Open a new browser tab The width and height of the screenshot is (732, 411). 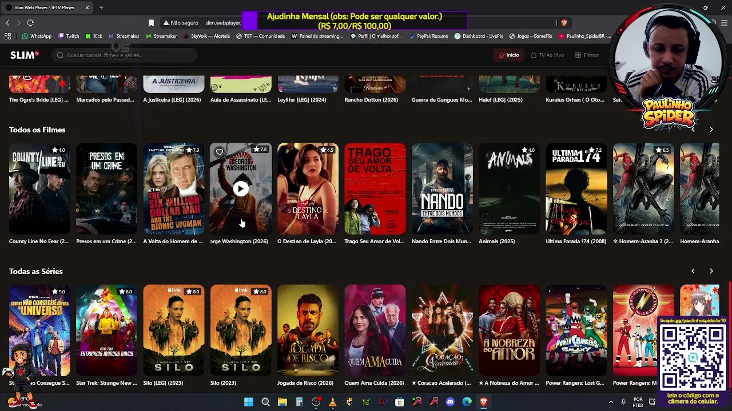[101, 7]
